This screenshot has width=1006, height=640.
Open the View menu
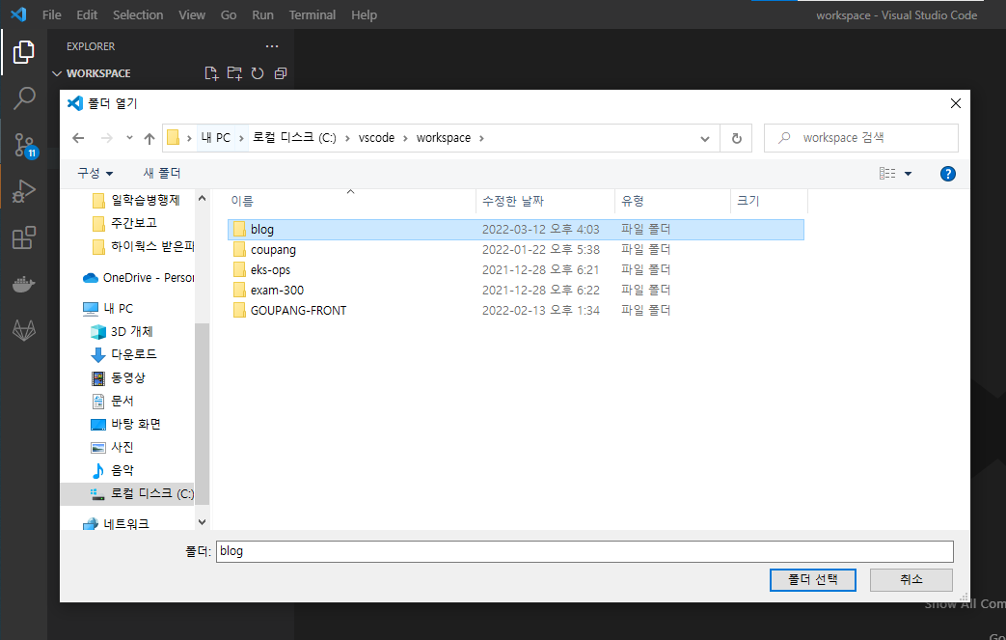192,14
